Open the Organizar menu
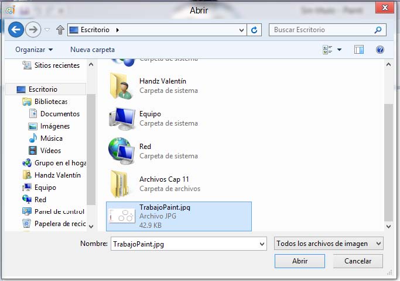Screen dimensions: 400x281 click(x=34, y=50)
